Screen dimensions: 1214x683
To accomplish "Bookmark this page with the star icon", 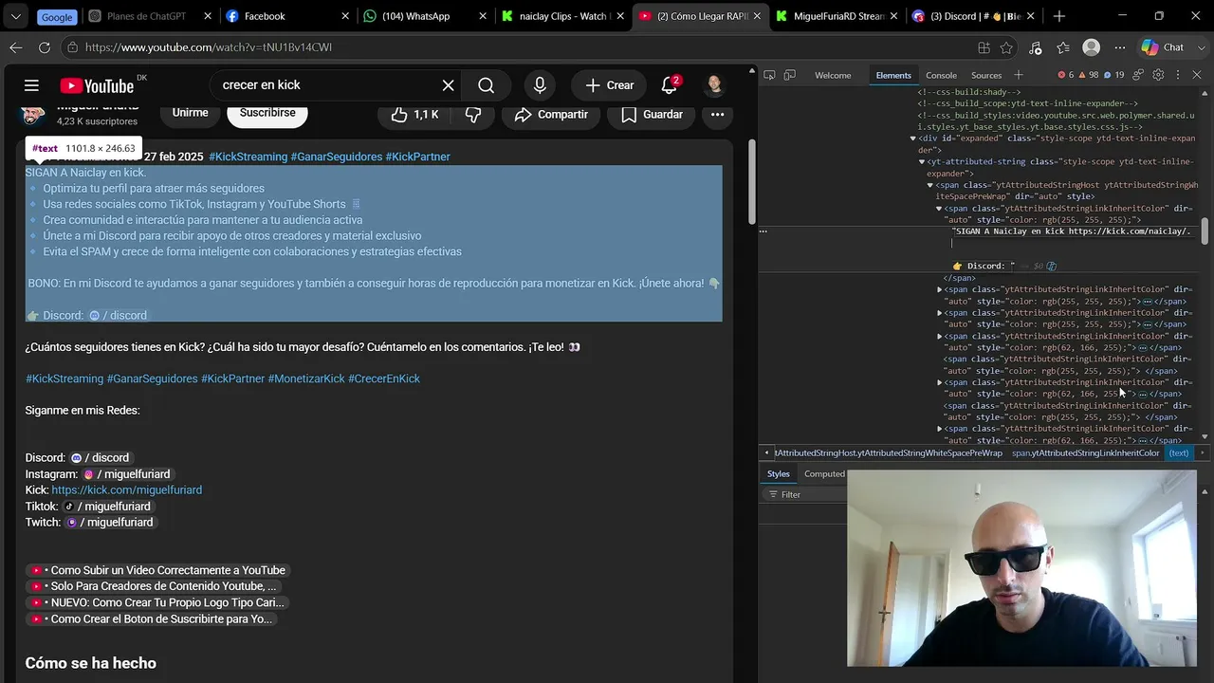I will (x=1006, y=47).
